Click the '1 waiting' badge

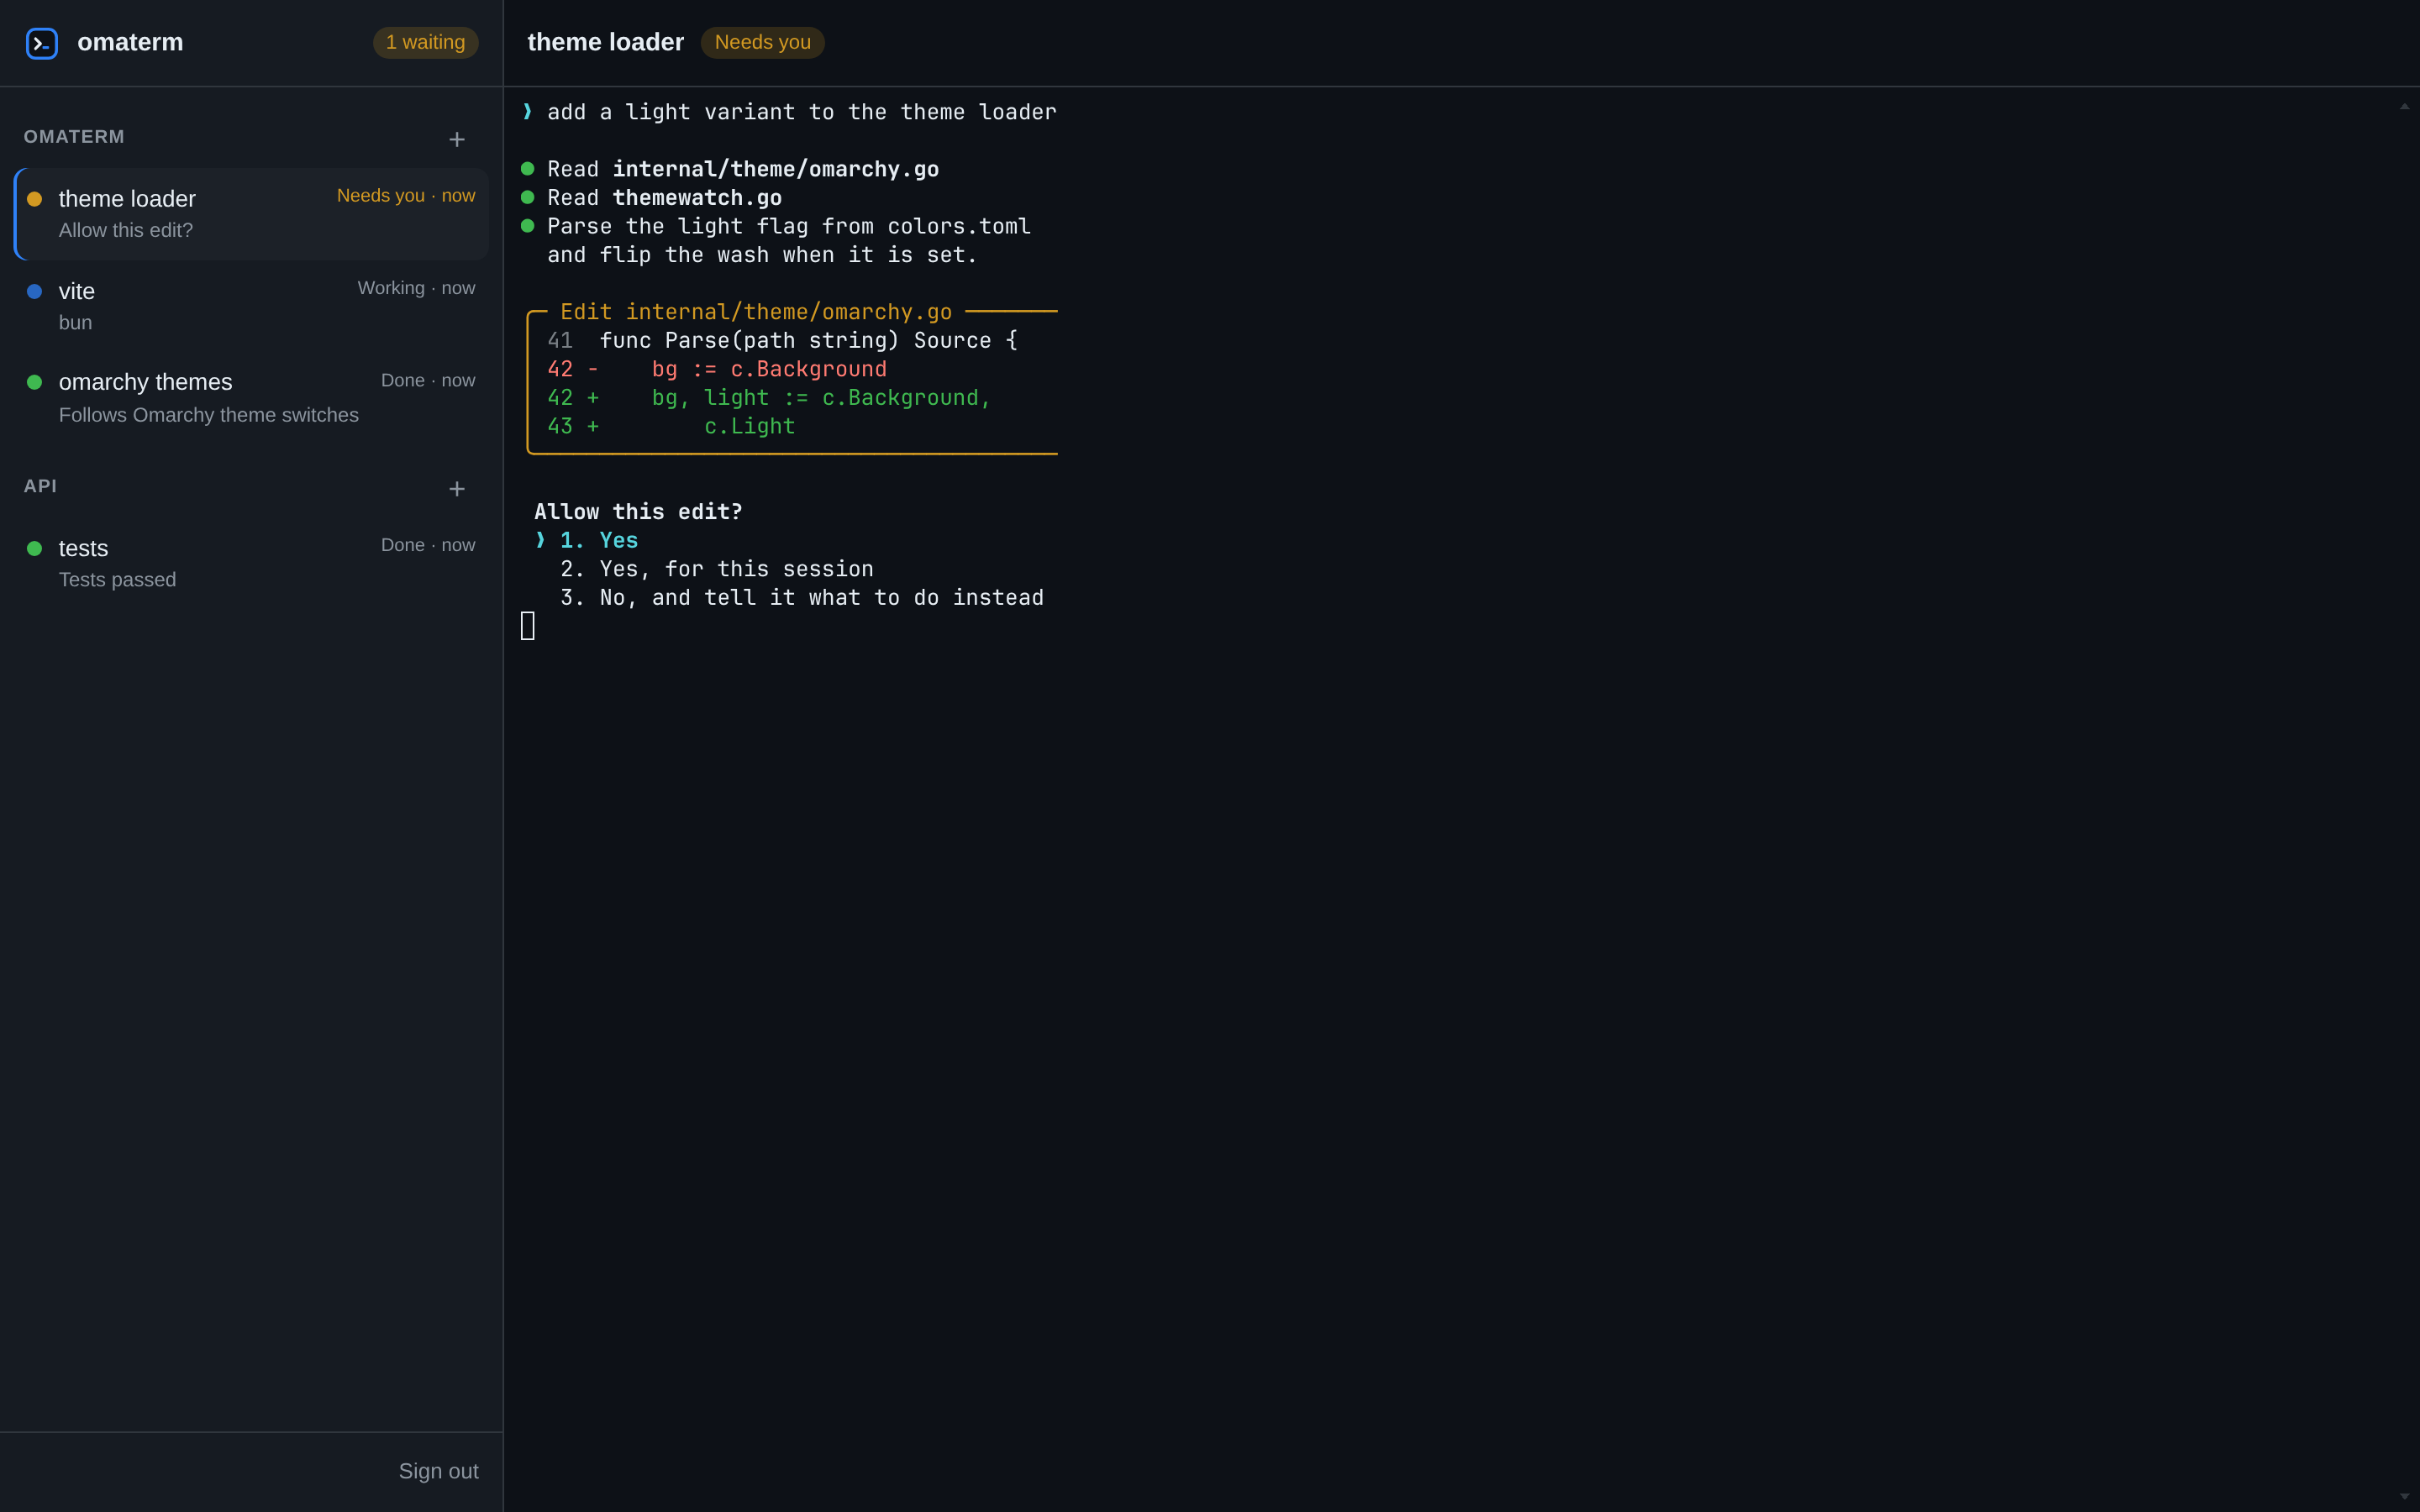click(x=425, y=42)
